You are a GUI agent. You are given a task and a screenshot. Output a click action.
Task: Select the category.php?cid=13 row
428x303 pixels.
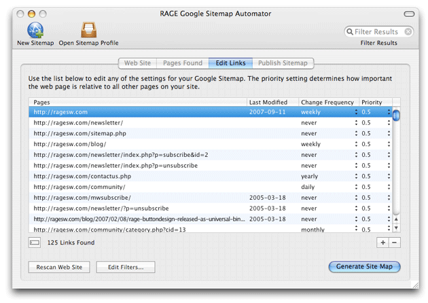click(210, 229)
